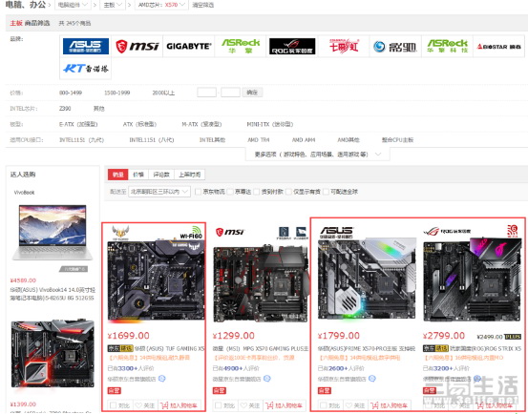Open the AMD芯片: X570 filter dropdown

tap(161, 5)
